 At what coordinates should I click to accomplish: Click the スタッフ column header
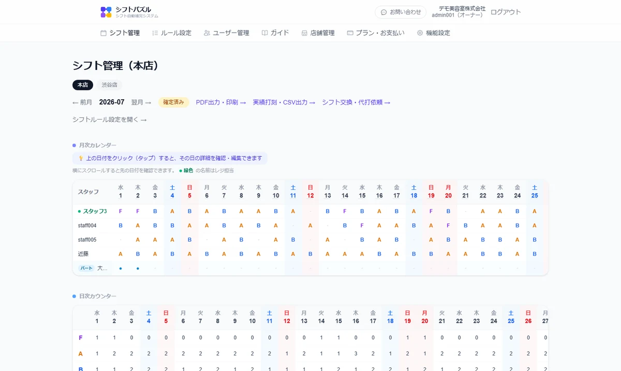click(x=88, y=191)
